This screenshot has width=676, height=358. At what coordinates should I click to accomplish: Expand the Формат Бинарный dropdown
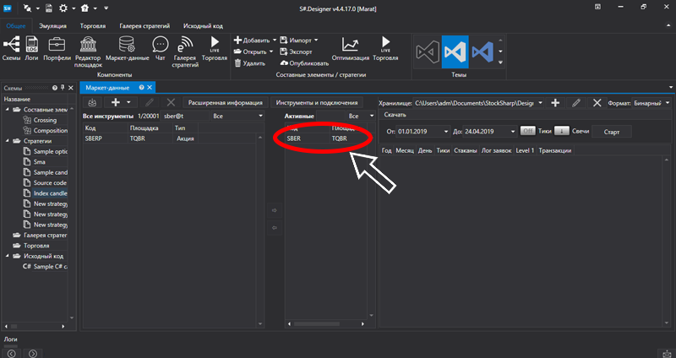coord(668,102)
